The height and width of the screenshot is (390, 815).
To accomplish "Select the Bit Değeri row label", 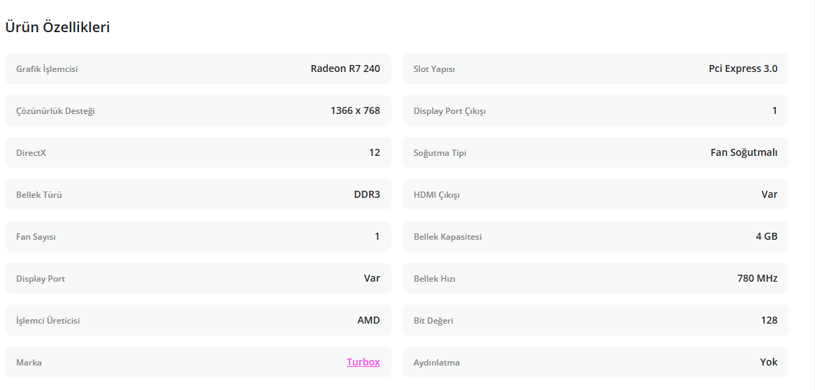I will [x=433, y=321].
